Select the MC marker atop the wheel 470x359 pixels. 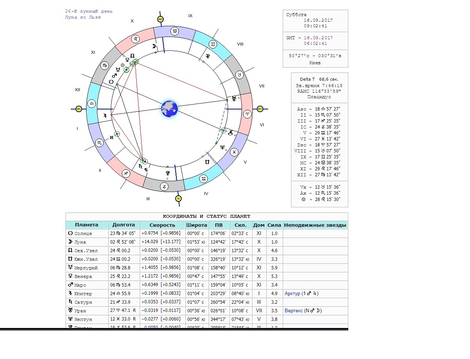pyautogui.click(x=160, y=19)
